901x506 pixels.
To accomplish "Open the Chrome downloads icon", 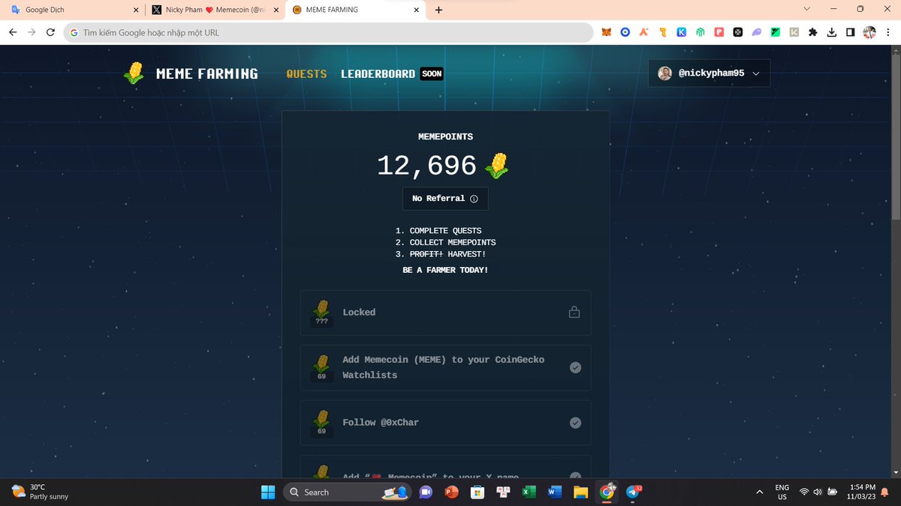I will click(x=832, y=32).
